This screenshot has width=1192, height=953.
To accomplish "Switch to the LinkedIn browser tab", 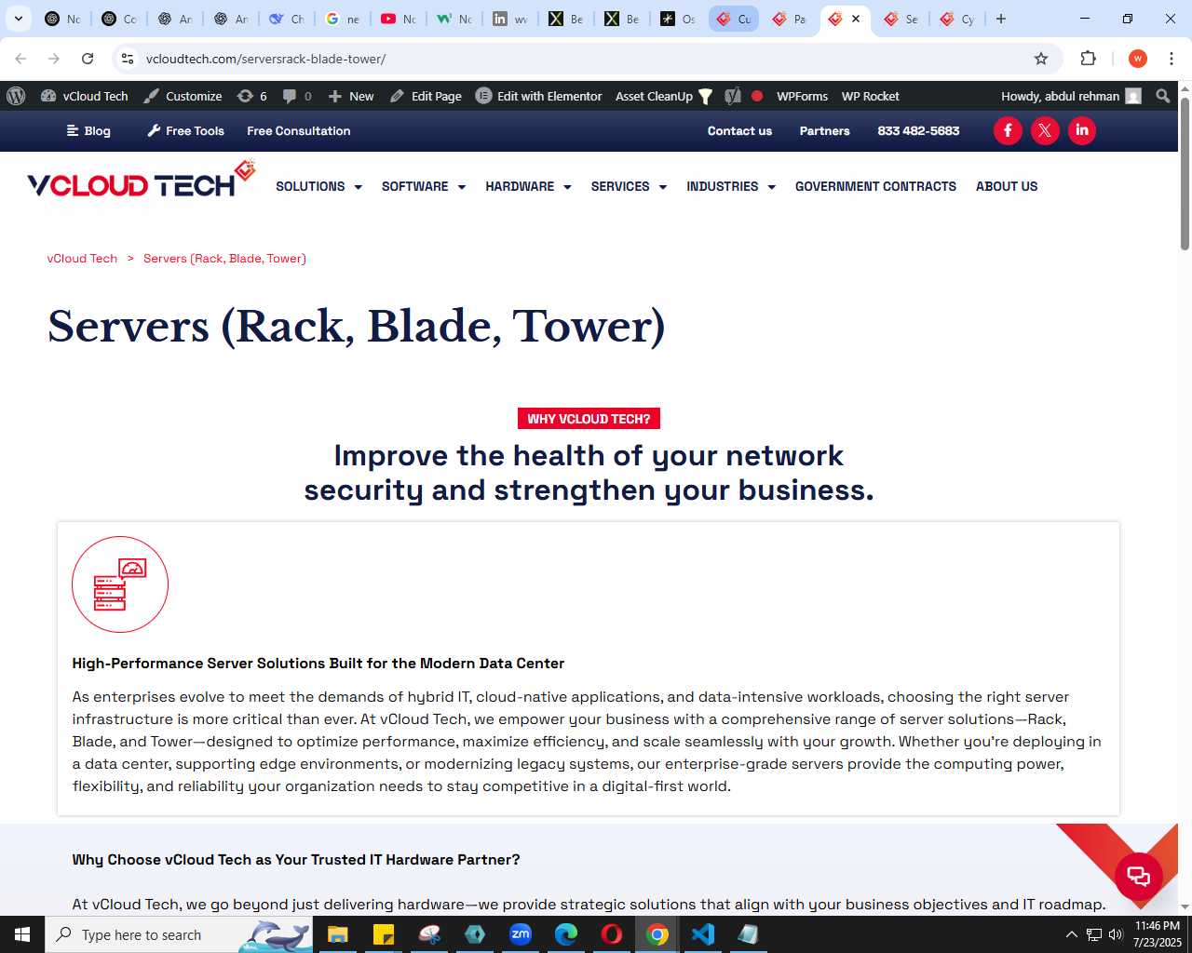I will [x=510, y=19].
